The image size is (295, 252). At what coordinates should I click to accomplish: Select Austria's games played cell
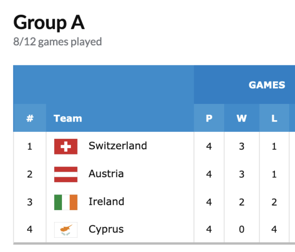(x=209, y=174)
